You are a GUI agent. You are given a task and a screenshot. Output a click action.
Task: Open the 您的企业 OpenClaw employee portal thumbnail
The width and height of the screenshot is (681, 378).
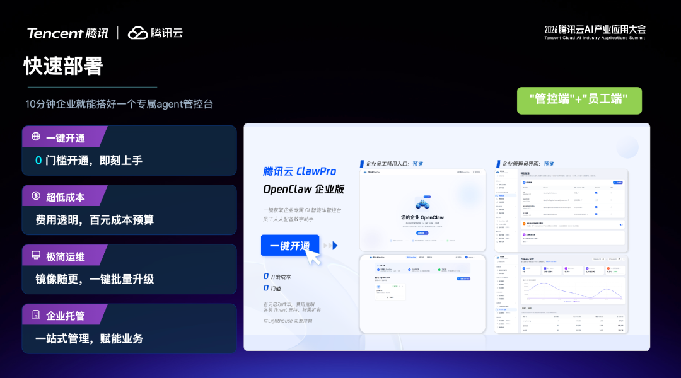(422, 210)
